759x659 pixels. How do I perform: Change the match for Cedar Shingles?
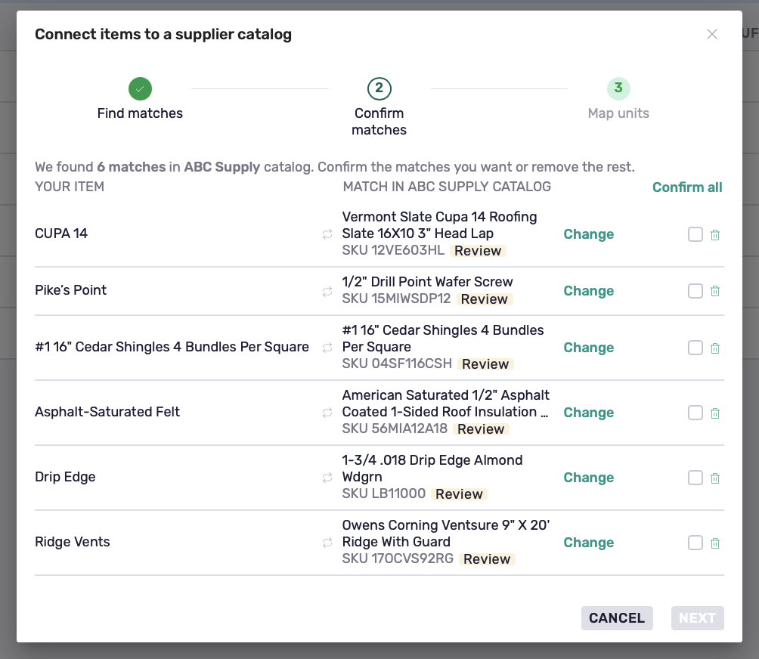[x=589, y=348]
